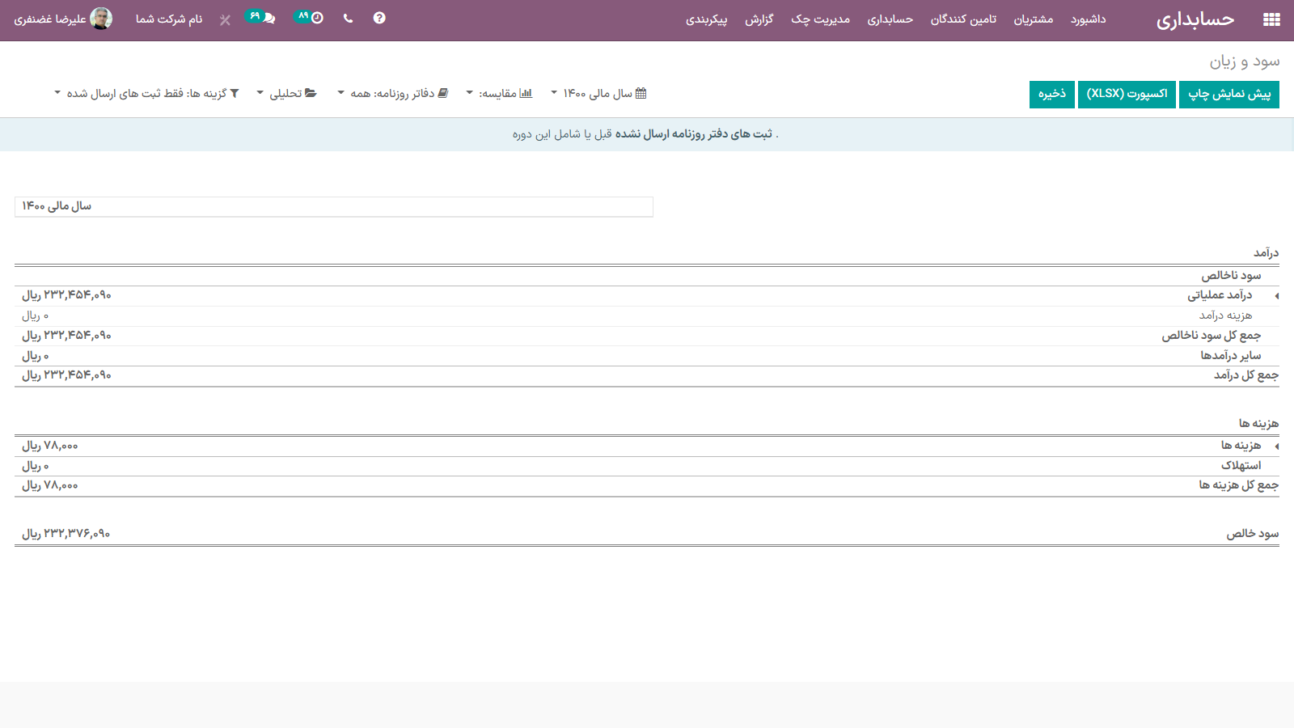The width and height of the screenshot is (1294, 728).
Task: Click the bar chart icon beside مقایسه
Action: tap(526, 93)
